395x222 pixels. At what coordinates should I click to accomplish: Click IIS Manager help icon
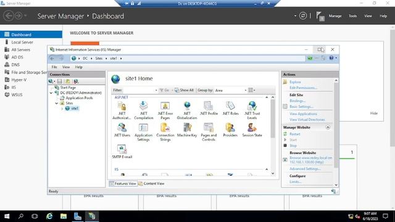coord(331,58)
